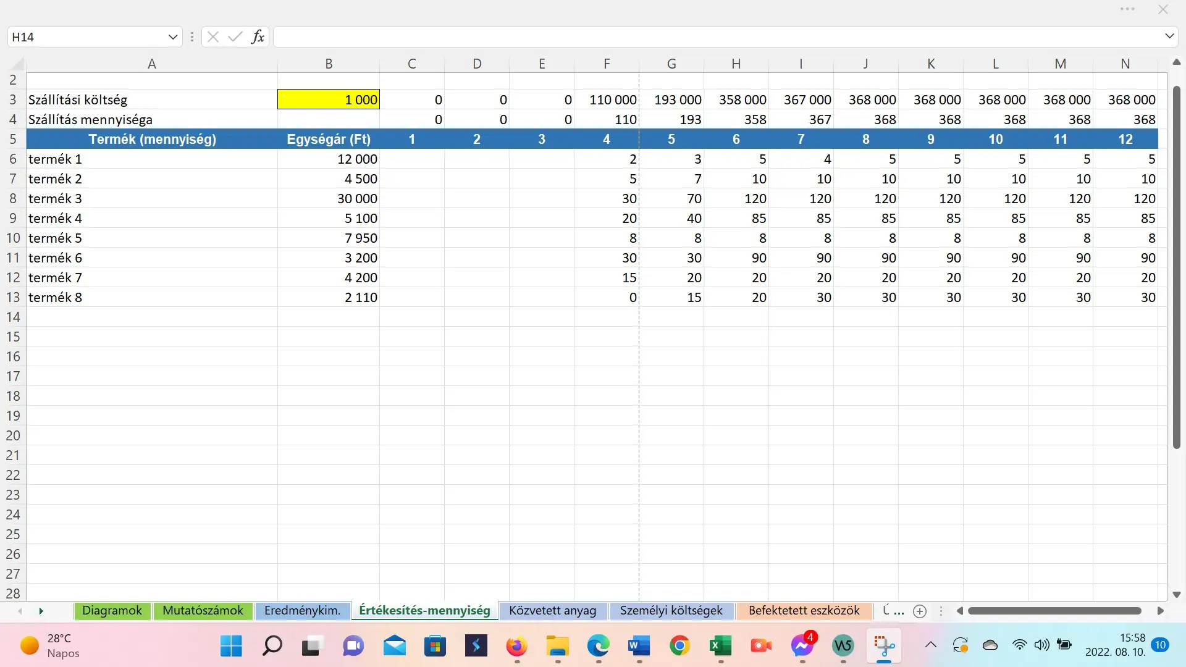
Task: Open the Windows Start menu
Action: tap(231, 646)
